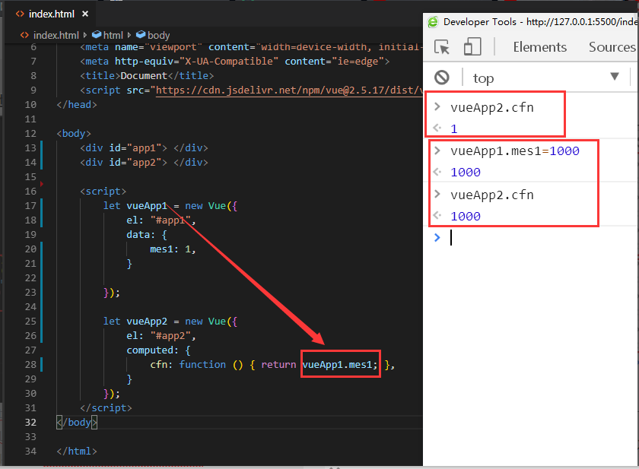Click the el: "#app1" line
Screen dimensions: 639x469
click(x=161, y=220)
